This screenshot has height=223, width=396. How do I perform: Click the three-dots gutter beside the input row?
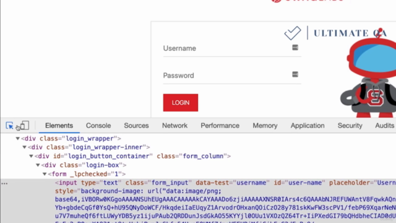(4, 183)
